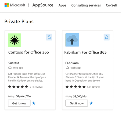Open the Contoso sun app icon

click(14, 40)
